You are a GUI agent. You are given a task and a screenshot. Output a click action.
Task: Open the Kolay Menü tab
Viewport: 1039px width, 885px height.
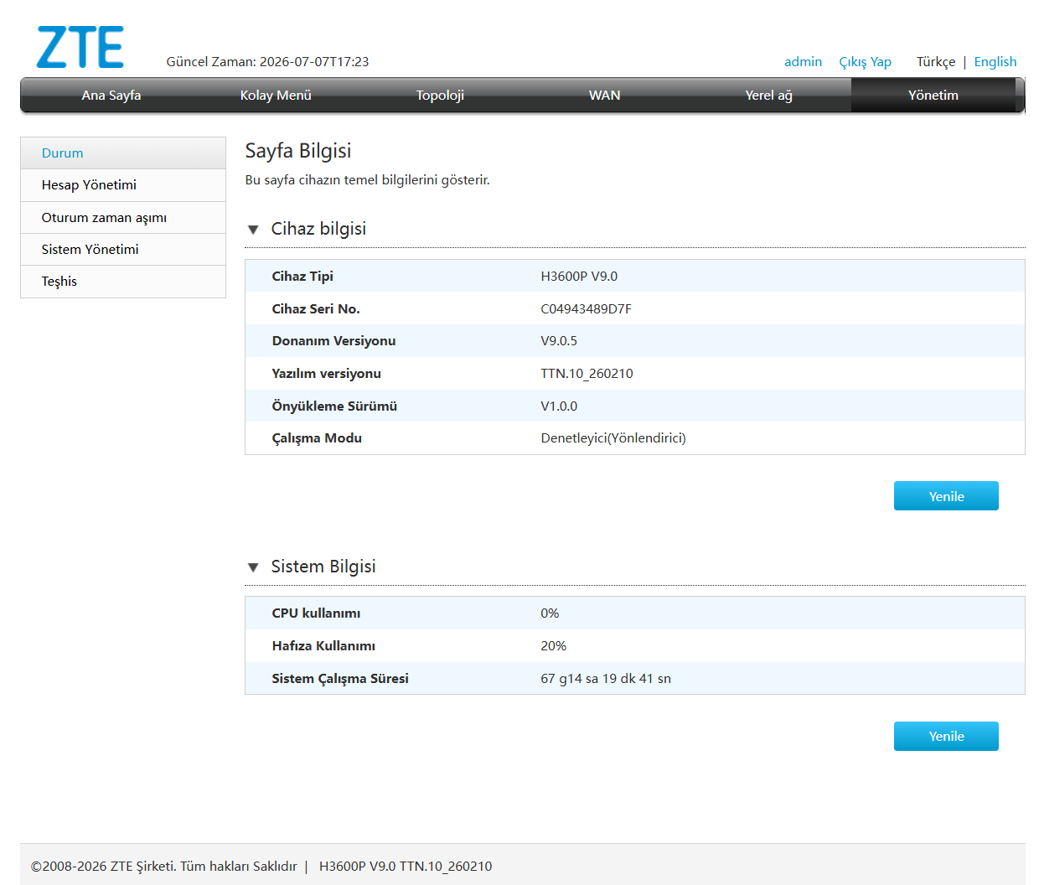click(276, 96)
